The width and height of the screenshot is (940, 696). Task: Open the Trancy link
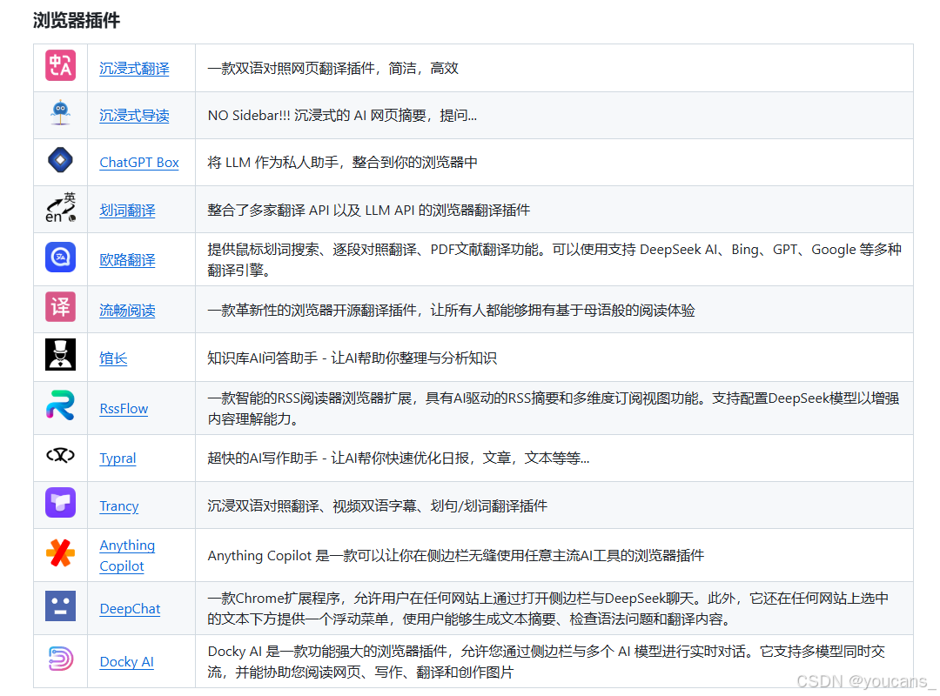click(x=118, y=506)
